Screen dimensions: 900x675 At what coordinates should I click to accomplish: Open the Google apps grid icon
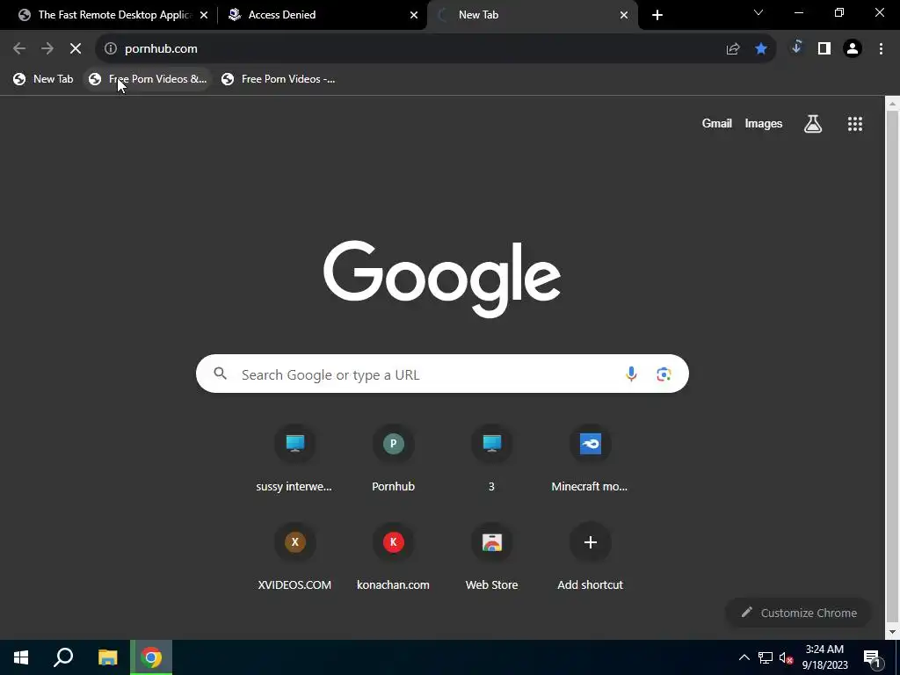pos(855,123)
